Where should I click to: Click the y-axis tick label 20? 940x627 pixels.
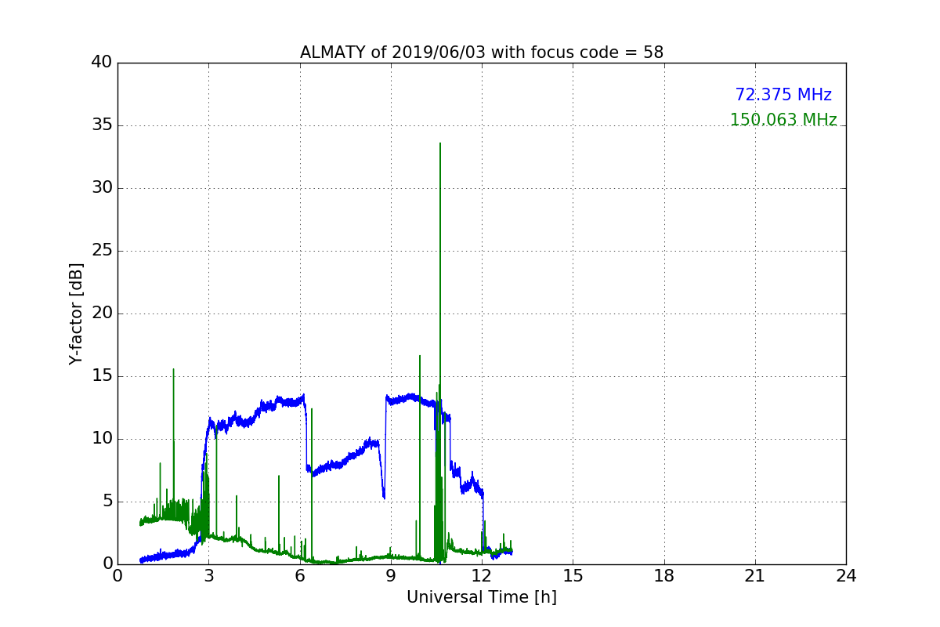(102, 313)
